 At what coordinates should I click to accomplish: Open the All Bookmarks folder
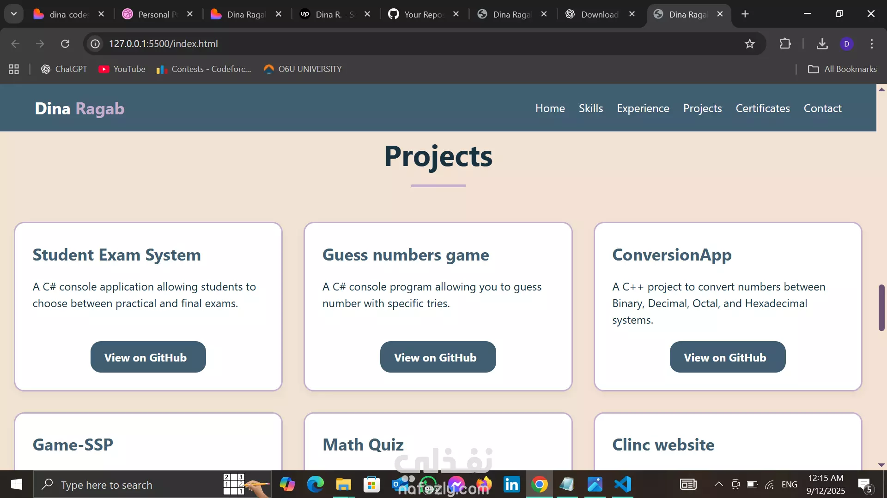click(x=842, y=69)
